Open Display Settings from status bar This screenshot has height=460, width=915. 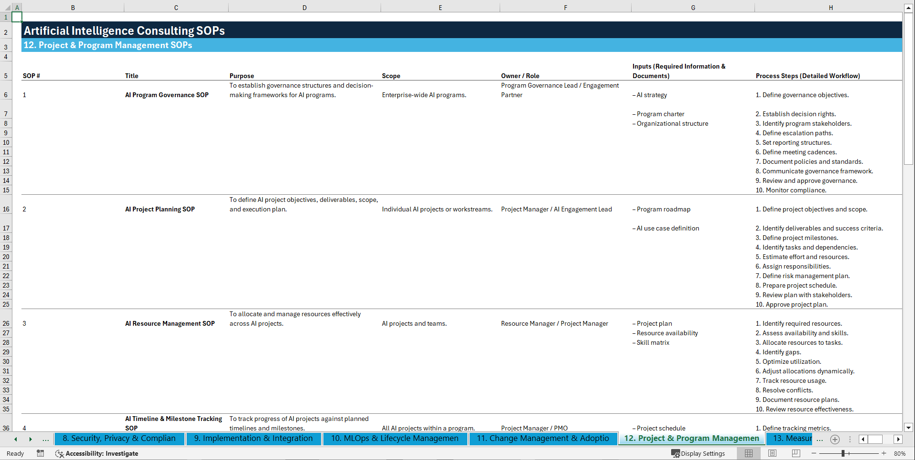(699, 453)
